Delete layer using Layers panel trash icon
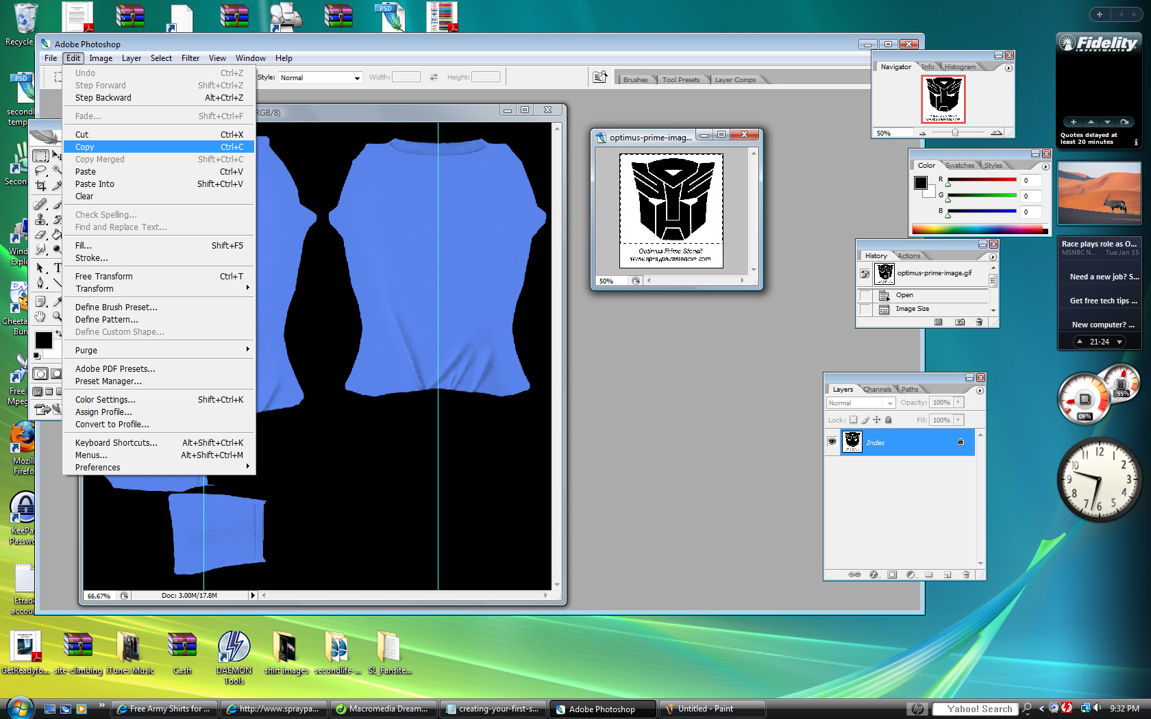Screen dimensions: 1151x719 (x=966, y=575)
